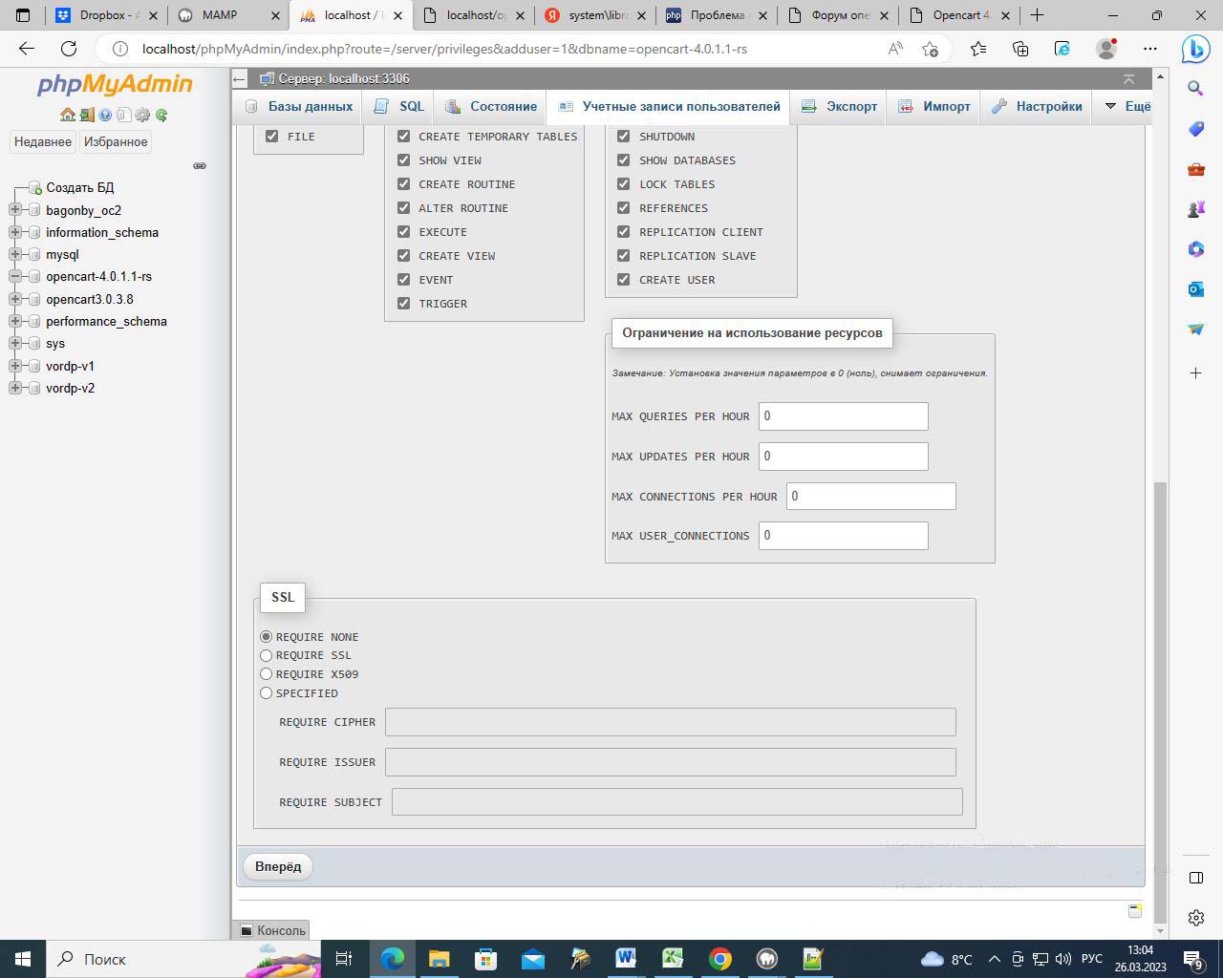Viewport: 1223px width, 978px height.
Task: Expand the bagonby_oc2 database tree
Action: pyautogui.click(x=15, y=210)
